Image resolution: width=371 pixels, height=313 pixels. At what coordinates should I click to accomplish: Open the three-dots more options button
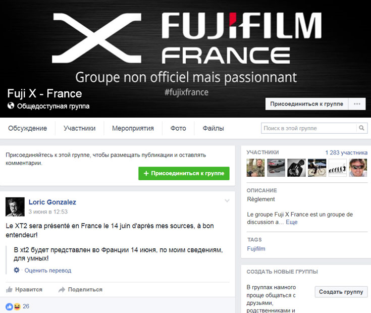click(357, 104)
